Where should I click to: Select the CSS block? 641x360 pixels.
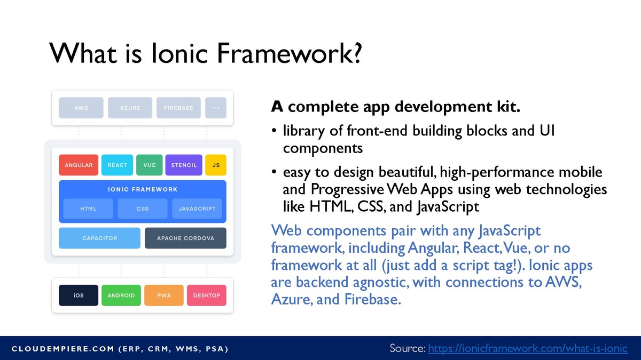pos(143,209)
